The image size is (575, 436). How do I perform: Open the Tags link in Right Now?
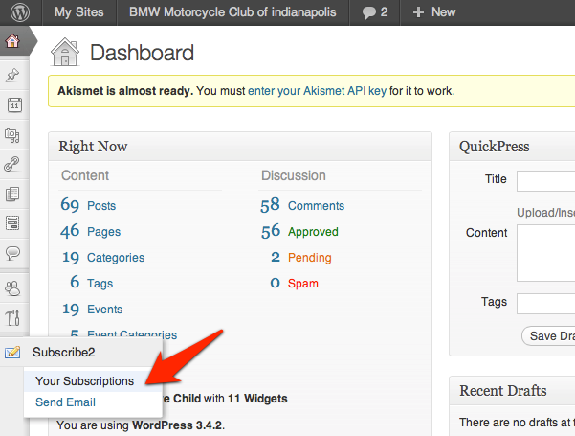(100, 284)
